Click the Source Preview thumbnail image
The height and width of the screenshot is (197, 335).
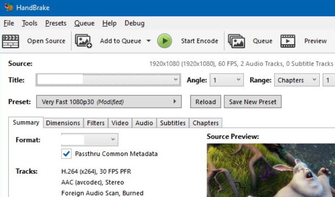[x=271, y=170]
